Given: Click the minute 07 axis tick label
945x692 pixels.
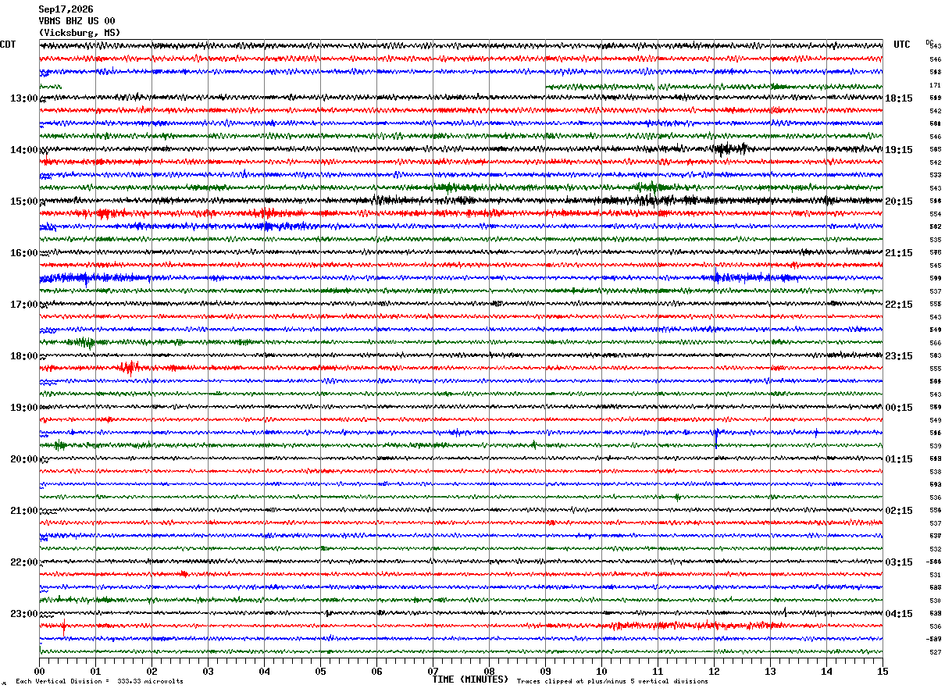Looking at the screenshot, I should click(433, 671).
